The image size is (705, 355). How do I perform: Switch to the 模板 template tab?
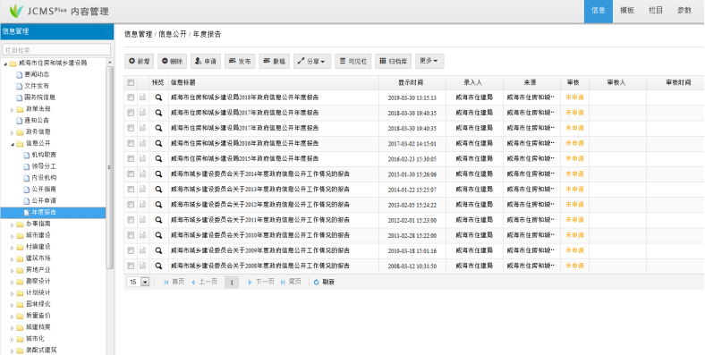[x=627, y=11]
